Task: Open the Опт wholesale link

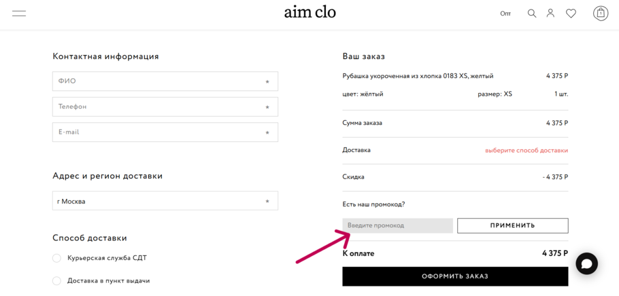Action: [x=505, y=14]
